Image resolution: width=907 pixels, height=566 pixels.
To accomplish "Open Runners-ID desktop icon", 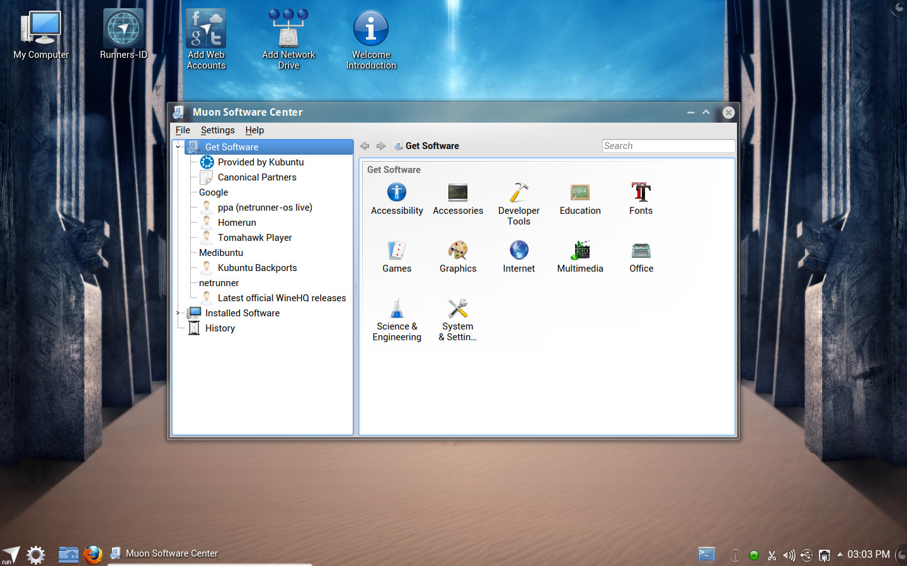I will pyautogui.click(x=123, y=35).
